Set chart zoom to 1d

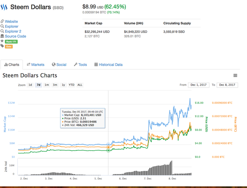pyautogui.click(x=30, y=85)
